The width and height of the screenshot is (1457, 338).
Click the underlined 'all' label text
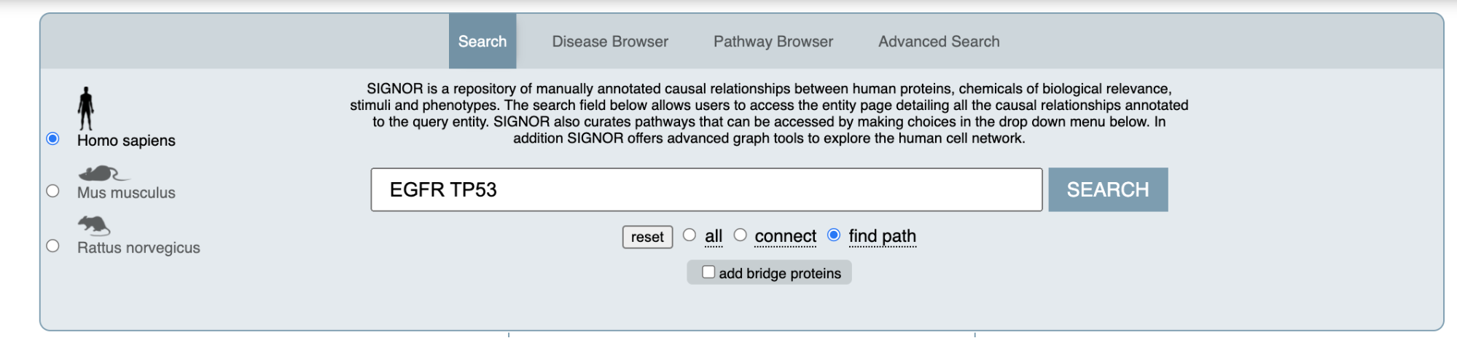(x=714, y=236)
